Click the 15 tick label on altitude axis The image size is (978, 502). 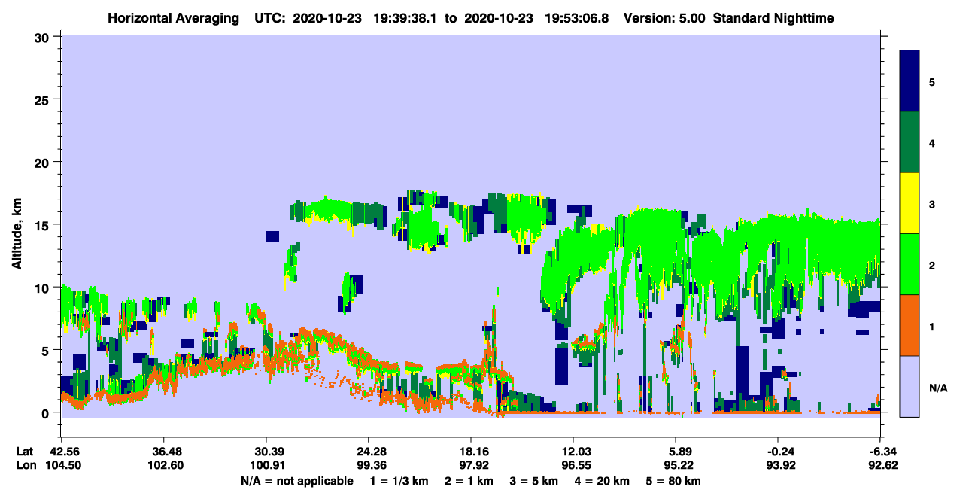pos(44,225)
